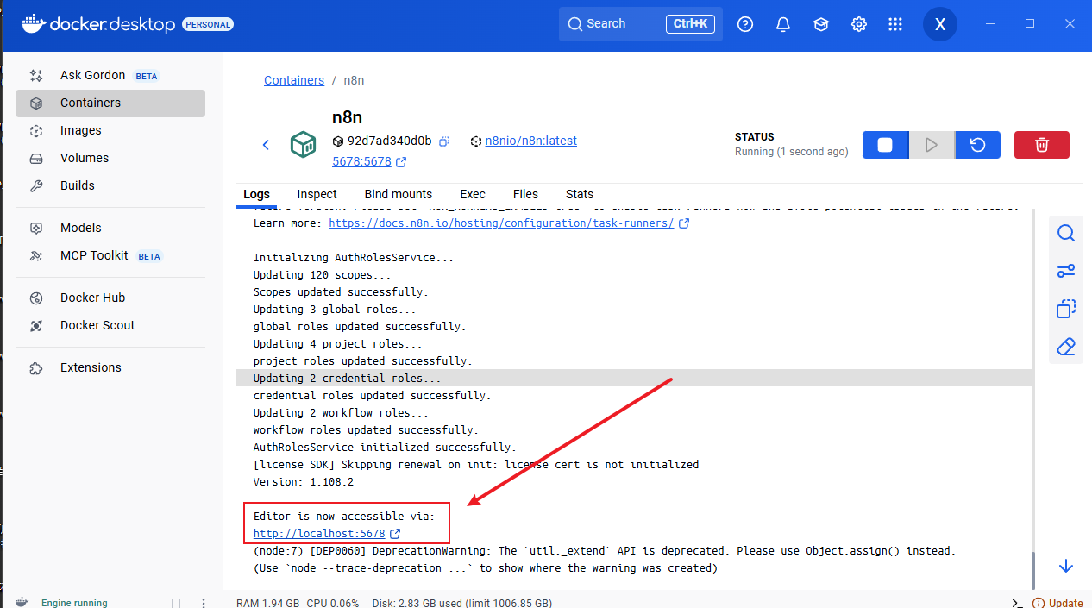Search the logs with magnifier icon
This screenshot has height=608, width=1092.
point(1066,233)
